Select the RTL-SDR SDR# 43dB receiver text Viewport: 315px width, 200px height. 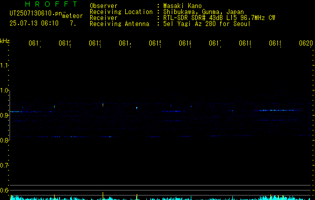pos(219,17)
